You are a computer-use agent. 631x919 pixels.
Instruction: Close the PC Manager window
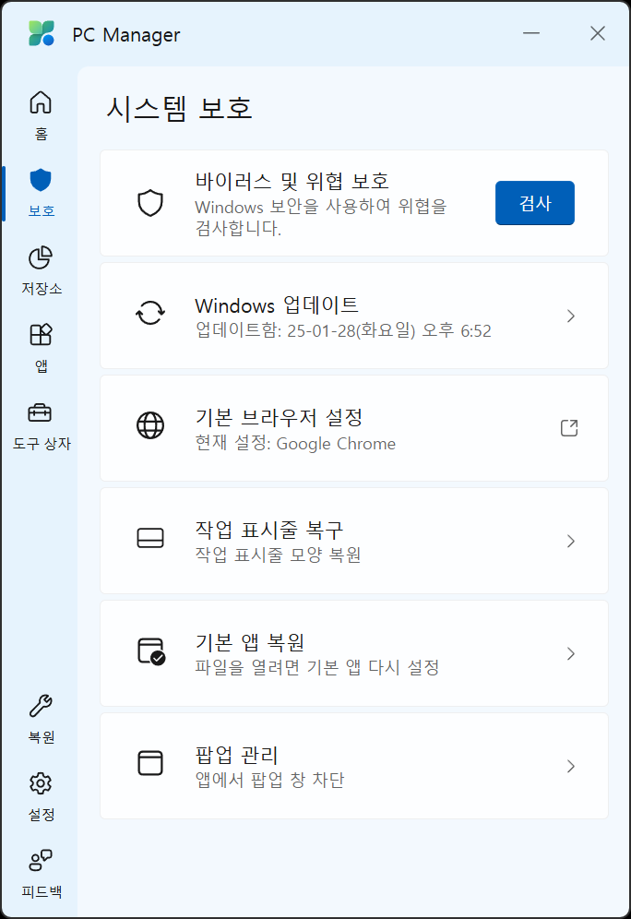[x=598, y=33]
